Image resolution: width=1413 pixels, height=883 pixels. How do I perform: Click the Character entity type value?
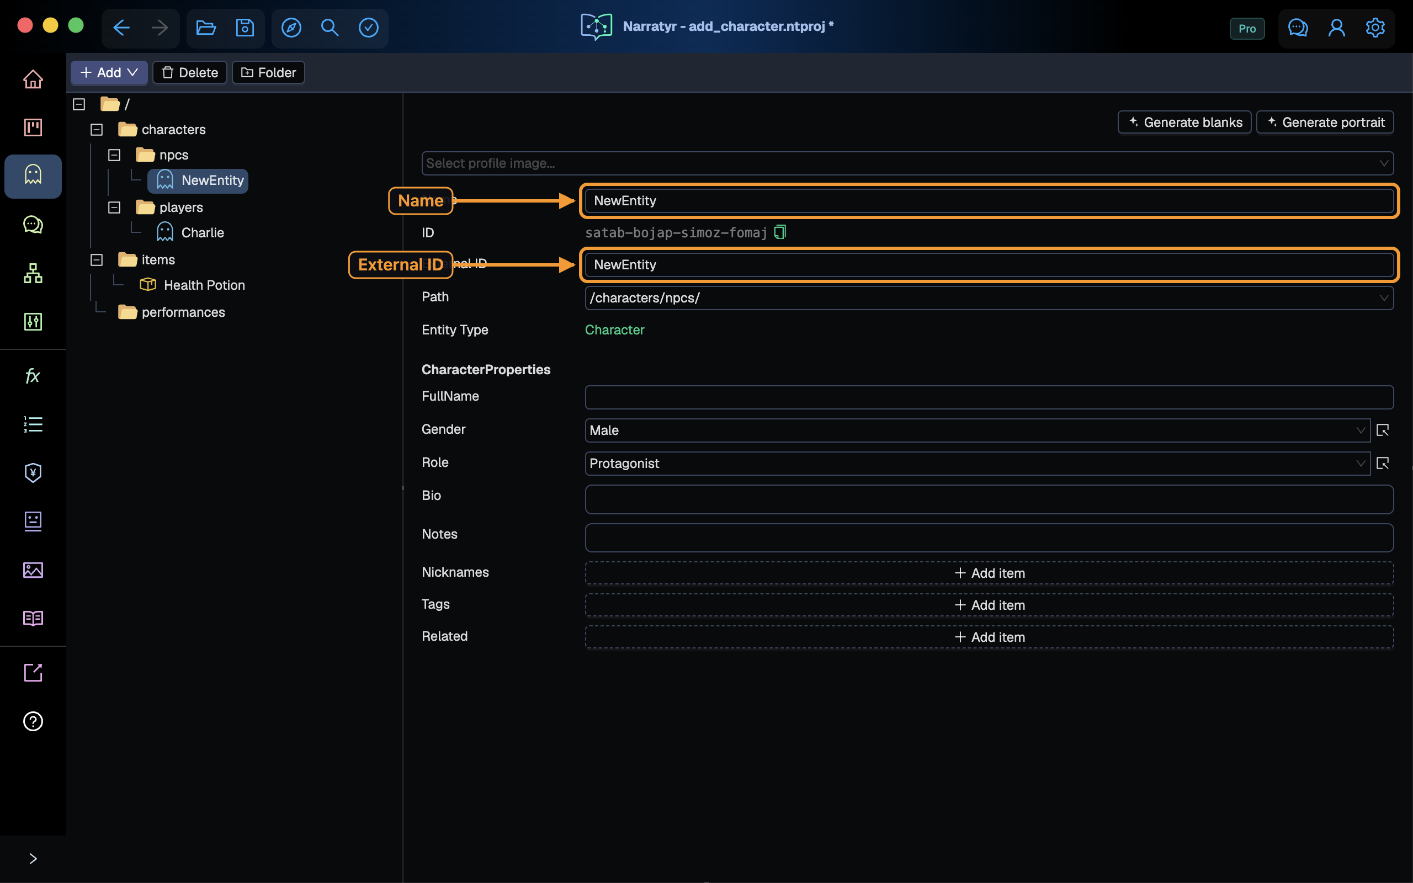pyautogui.click(x=614, y=330)
